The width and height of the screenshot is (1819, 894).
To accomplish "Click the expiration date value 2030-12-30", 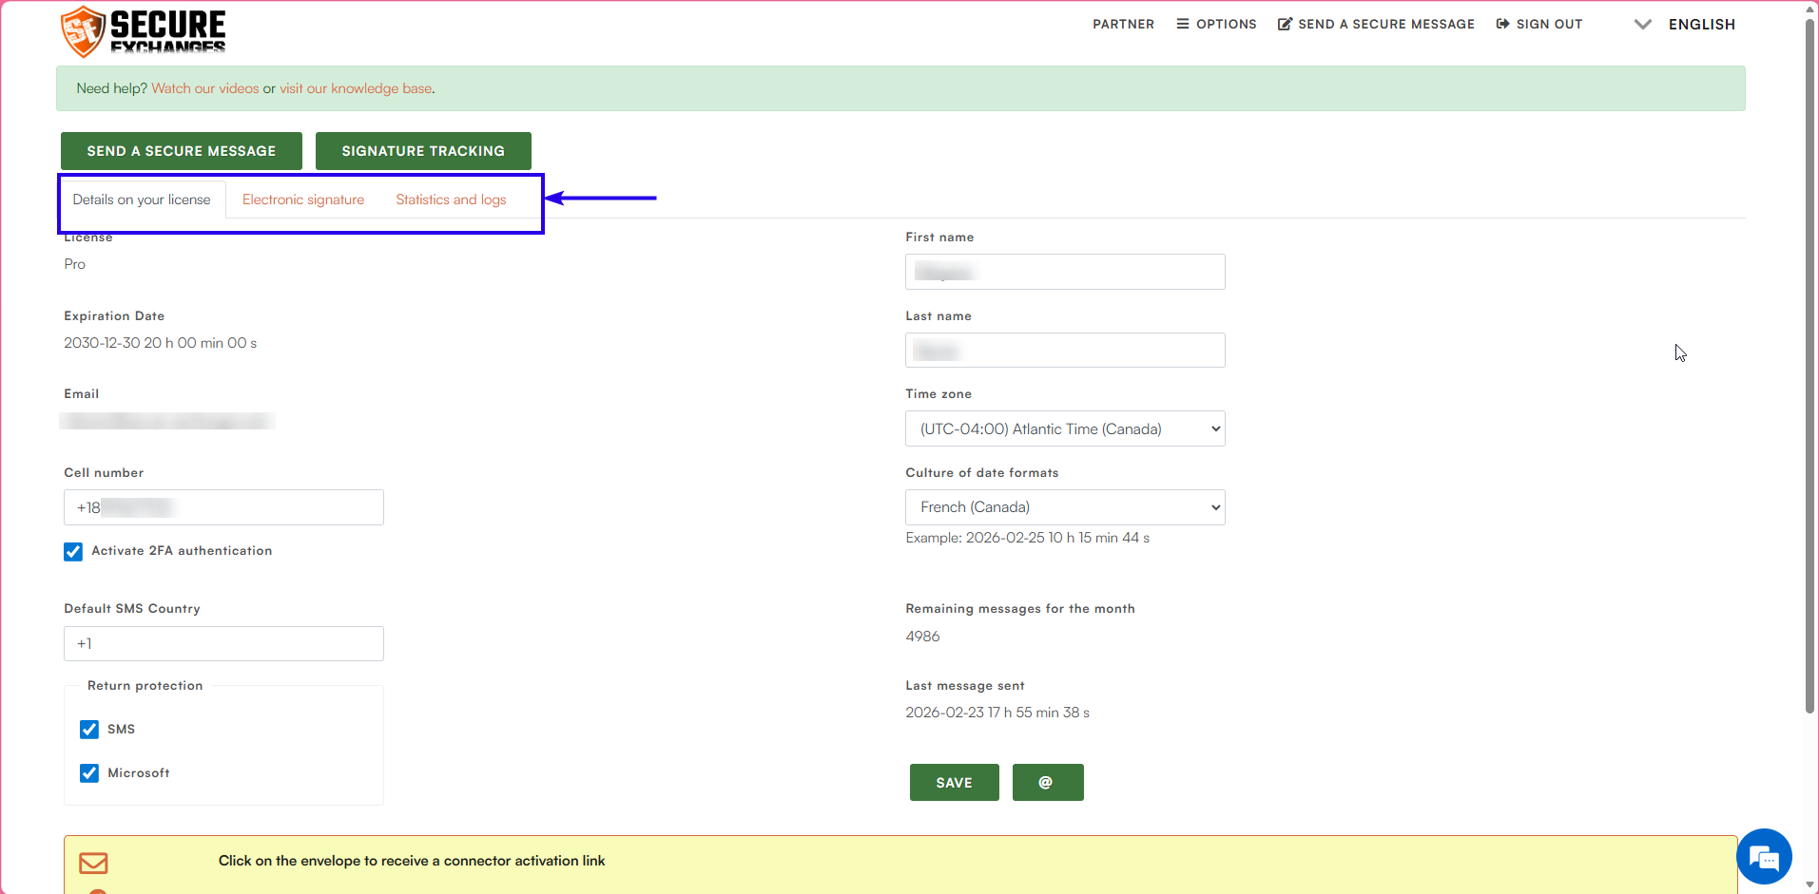I will (161, 343).
